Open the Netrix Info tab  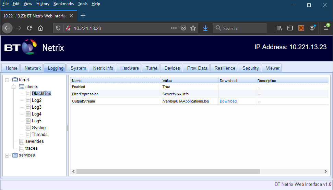tap(103, 68)
